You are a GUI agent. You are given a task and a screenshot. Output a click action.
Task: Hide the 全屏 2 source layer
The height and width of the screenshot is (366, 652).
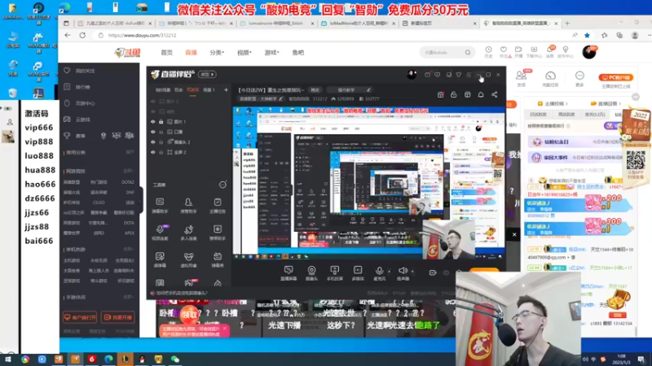[152, 152]
